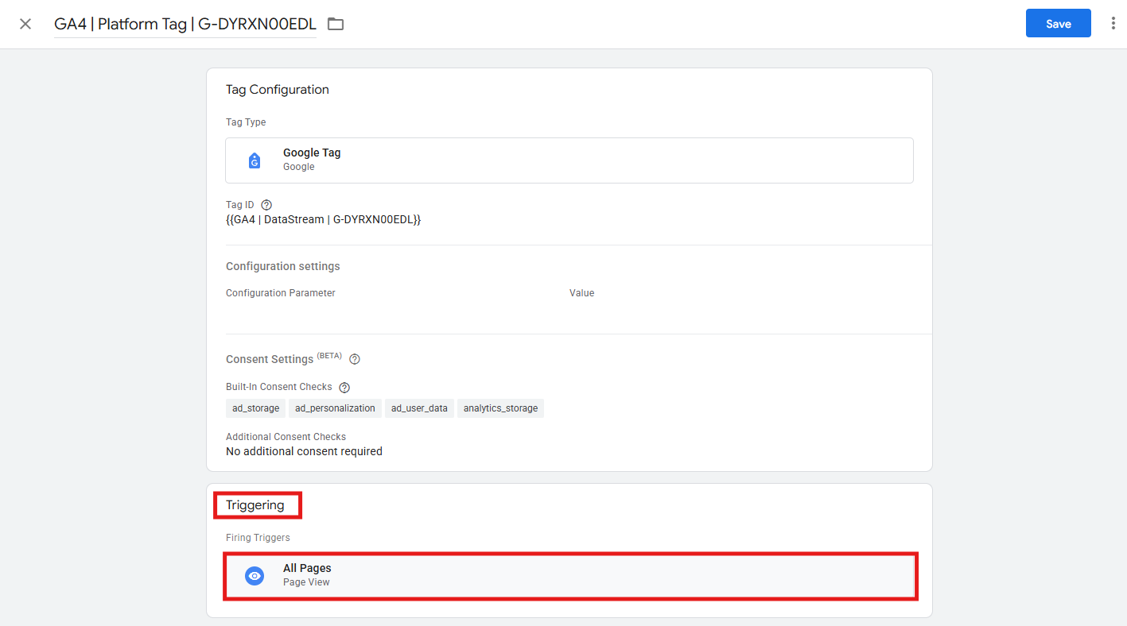Click the Triggering section heading
This screenshot has height=626, width=1127.
(x=255, y=505)
